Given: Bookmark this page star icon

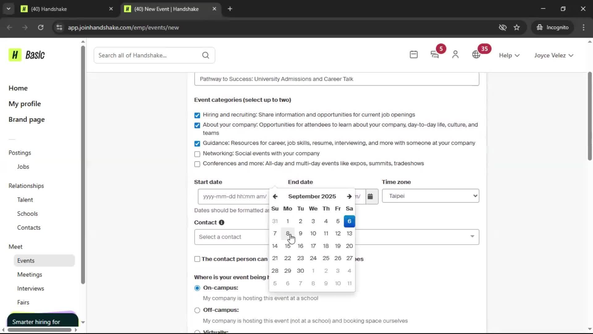Looking at the screenshot, I should pyautogui.click(x=517, y=27).
